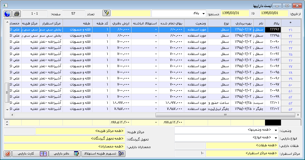305x160 pixels.
Task: Open the پلاك search field dropdown
Action: pos(203,14)
